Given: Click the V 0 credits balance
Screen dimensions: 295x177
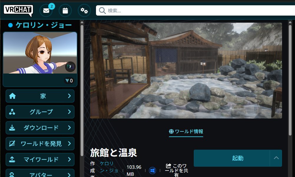Looking at the screenshot, I should [x=69, y=81].
